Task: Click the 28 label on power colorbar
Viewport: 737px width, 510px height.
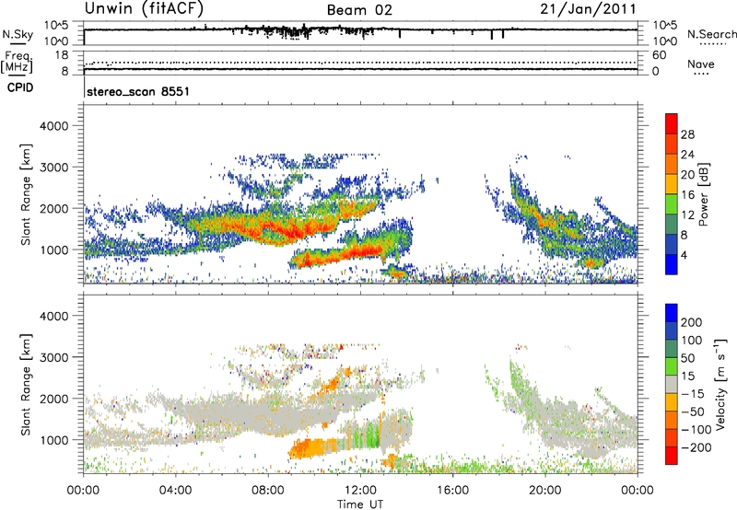Action: click(687, 134)
